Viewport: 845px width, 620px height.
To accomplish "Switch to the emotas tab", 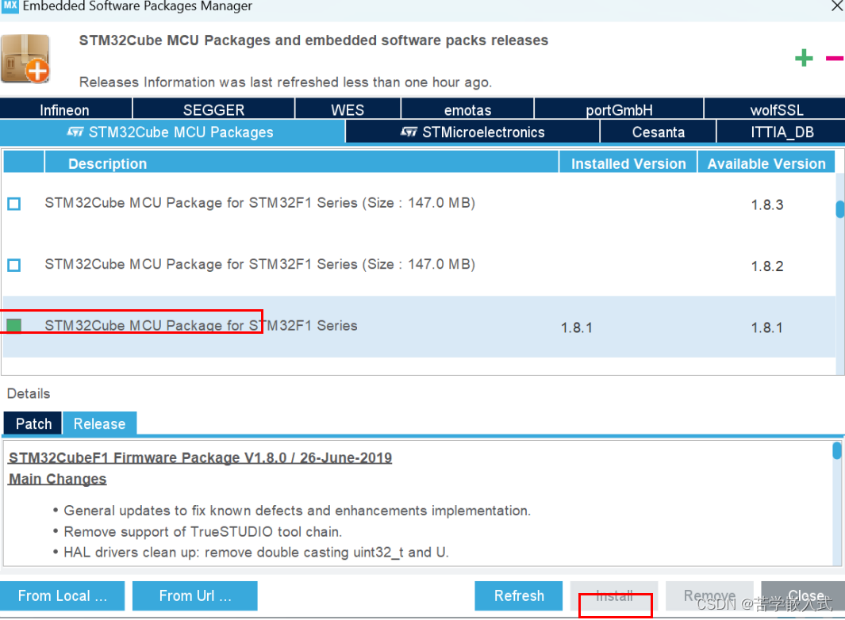I will (x=467, y=109).
